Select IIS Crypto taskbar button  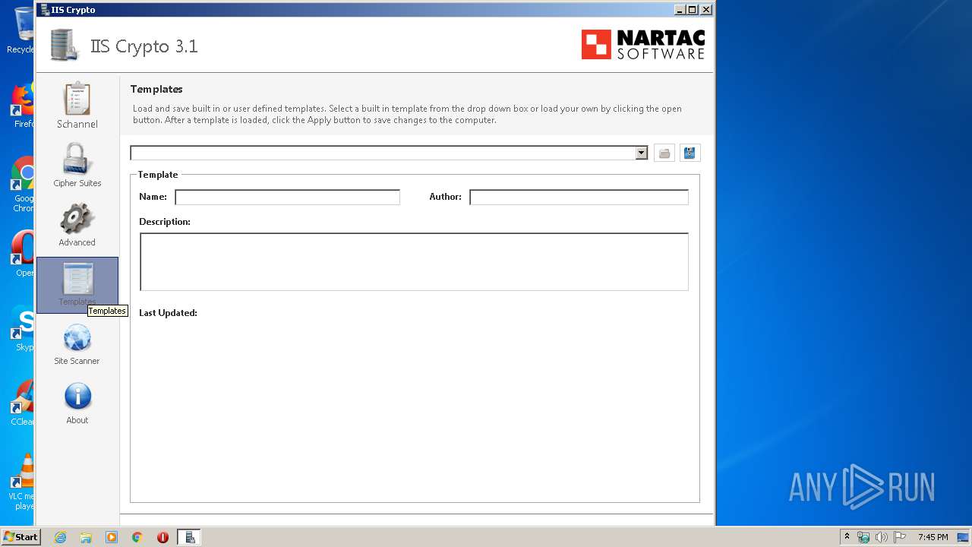click(x=189, y=537)
